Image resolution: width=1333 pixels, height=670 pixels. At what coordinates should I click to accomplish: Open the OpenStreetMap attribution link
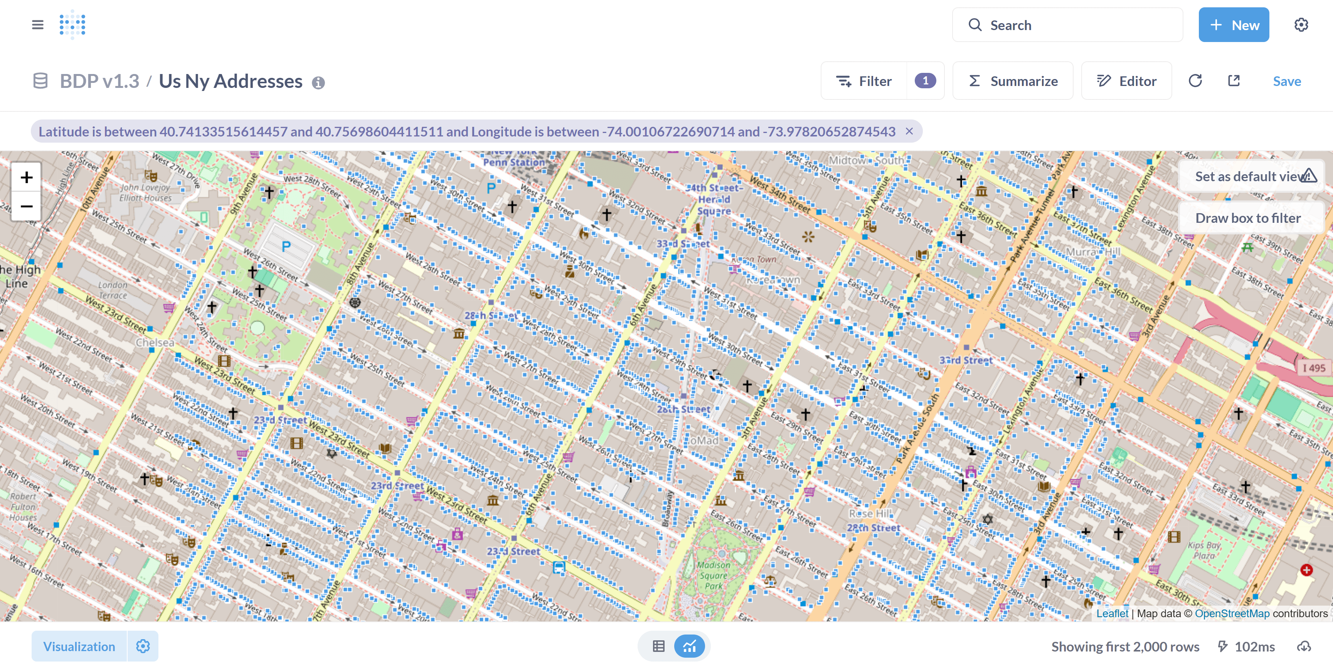(x=1232, y=613)
